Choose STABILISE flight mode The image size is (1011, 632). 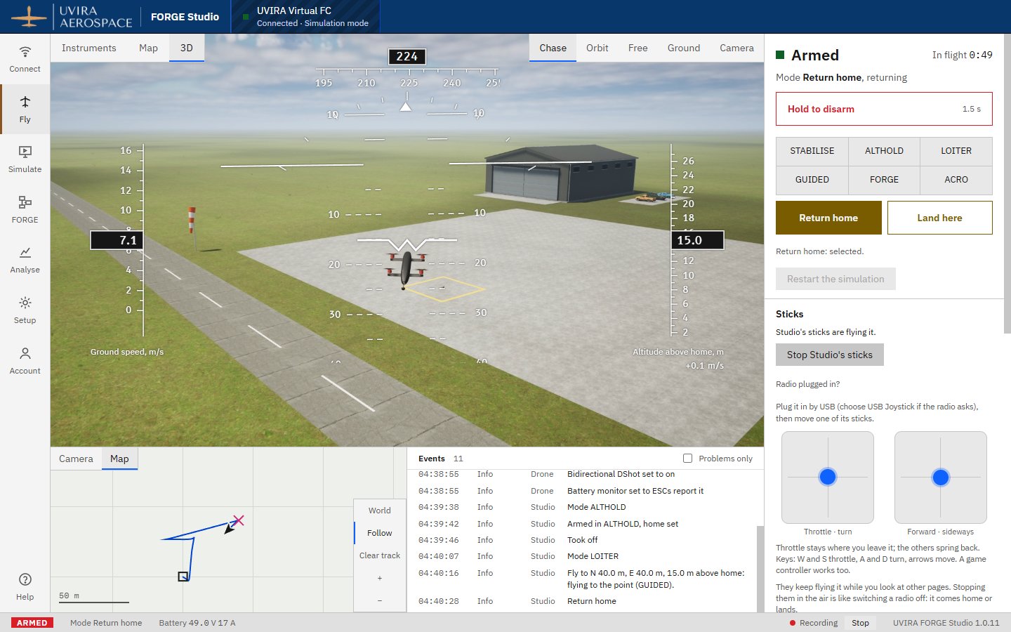coord(812,151)
